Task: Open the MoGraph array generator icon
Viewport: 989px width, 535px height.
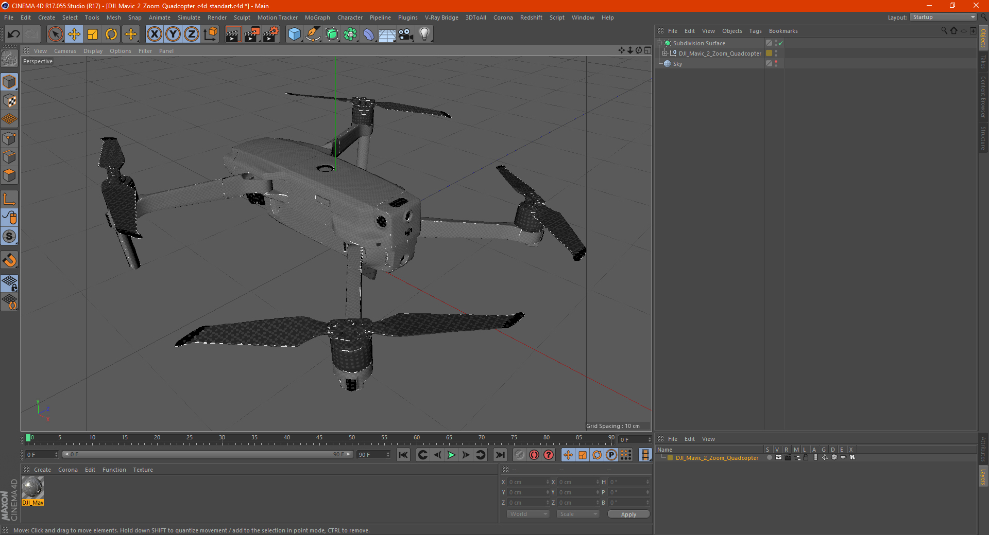Action: pyautogui.click(x=350, y=34)
